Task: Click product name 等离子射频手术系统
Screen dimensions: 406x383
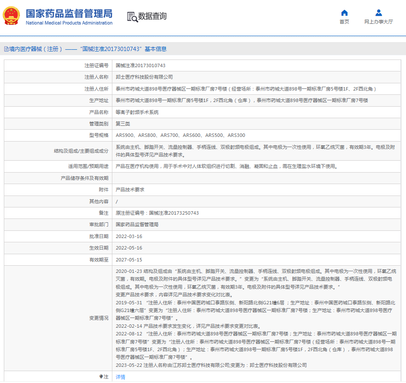Action: (x=137, y=113)
